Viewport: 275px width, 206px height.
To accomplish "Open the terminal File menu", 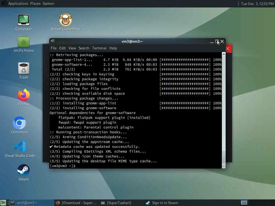I will point(54,48).
